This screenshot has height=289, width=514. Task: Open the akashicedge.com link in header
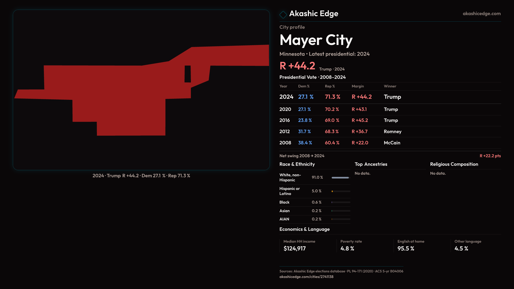[481, 13]
